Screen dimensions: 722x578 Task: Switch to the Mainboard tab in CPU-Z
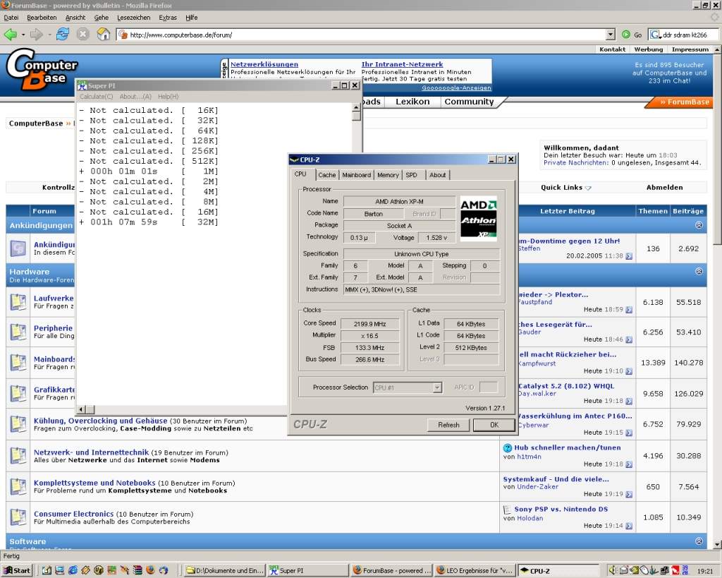coord(356,175)
